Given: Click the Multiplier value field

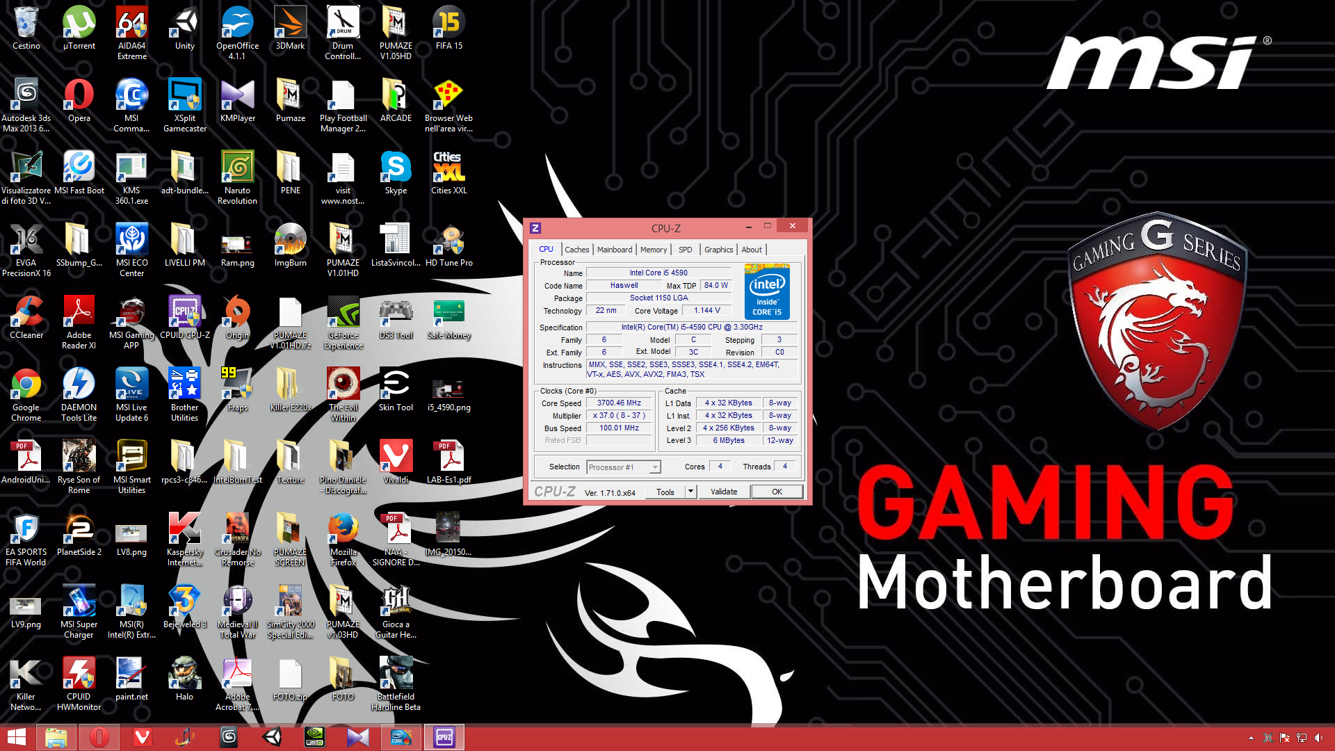Looking at the screenshot, I should tap(619, 415).
